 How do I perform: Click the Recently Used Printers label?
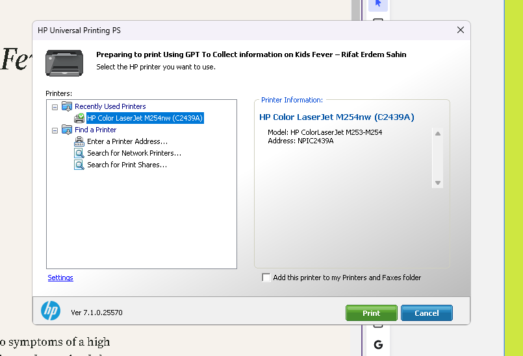110,106
